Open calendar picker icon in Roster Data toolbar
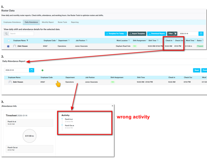 point(201,34)
